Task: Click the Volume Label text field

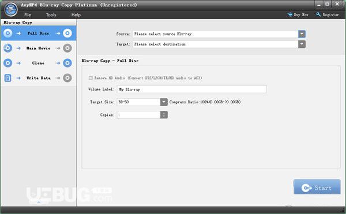Action: pos(191,89)
